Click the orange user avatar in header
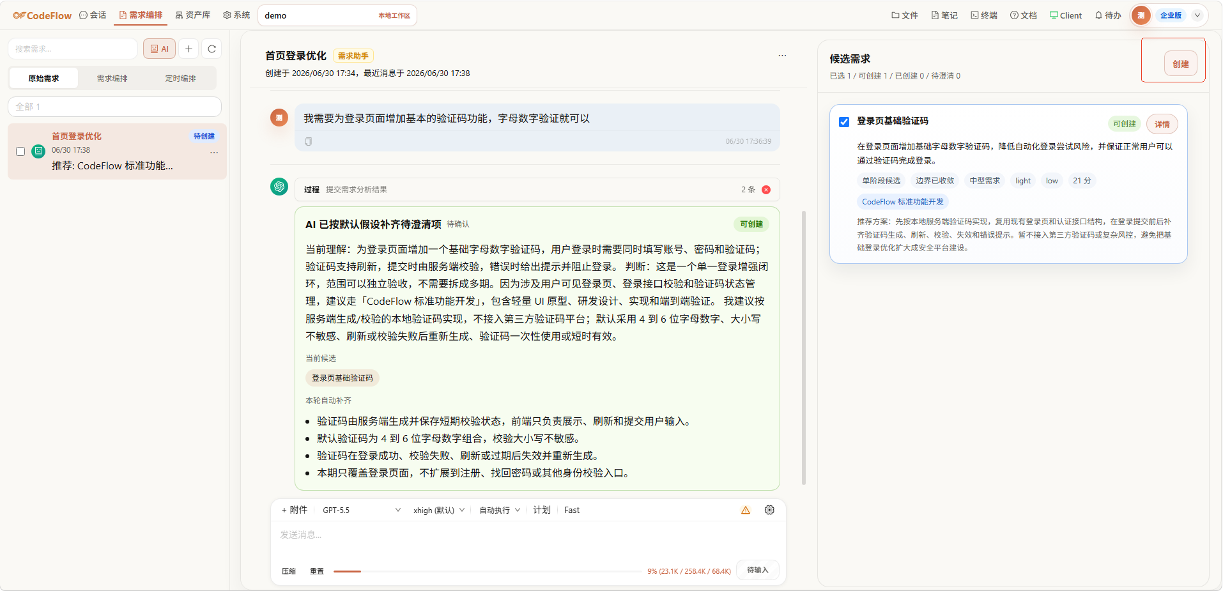Image resolution: width=1223 pixels, height=591 pixels. (1141, 15)
